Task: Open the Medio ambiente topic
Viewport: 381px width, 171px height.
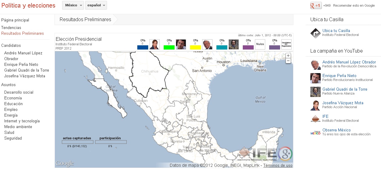Action: [18, 127]
